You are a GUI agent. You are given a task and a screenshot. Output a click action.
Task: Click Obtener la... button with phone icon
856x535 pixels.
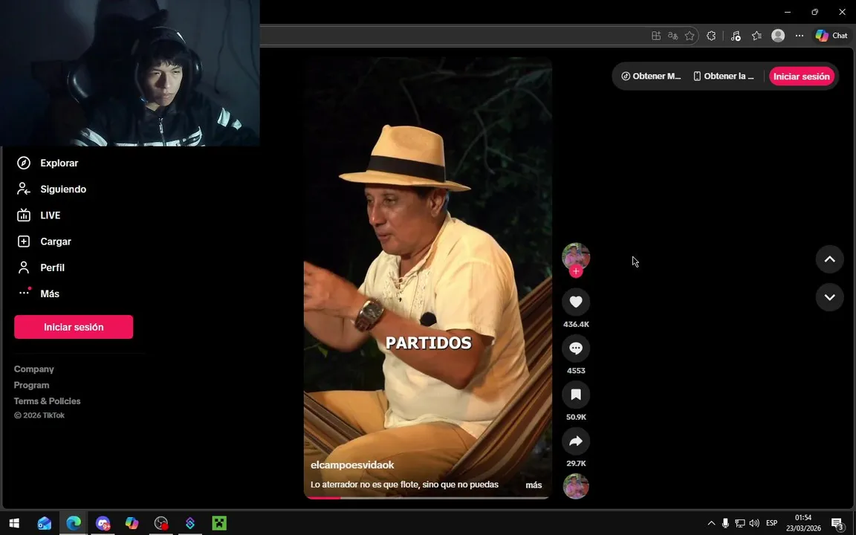tap(723, 77)
